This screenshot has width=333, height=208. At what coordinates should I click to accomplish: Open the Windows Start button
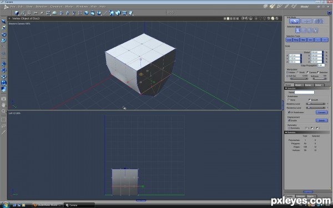pyautogui.click(x=6, y=205)
